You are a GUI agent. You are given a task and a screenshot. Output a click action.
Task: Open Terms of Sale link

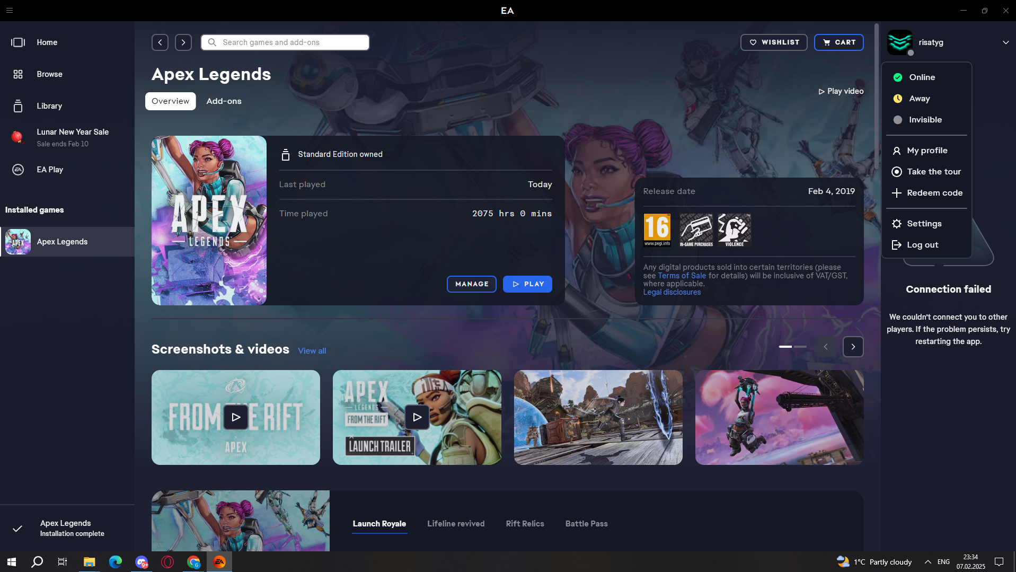(682, 276)
